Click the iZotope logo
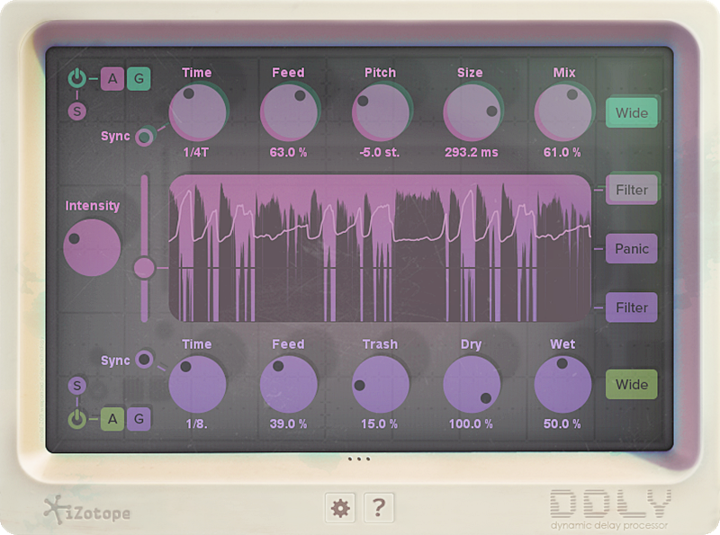The height and width of the screenshot is (535, 720). tap(86, 511)
